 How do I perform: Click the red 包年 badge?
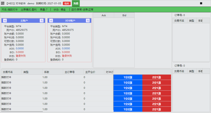pyautogui.click(x=67, y=3)
